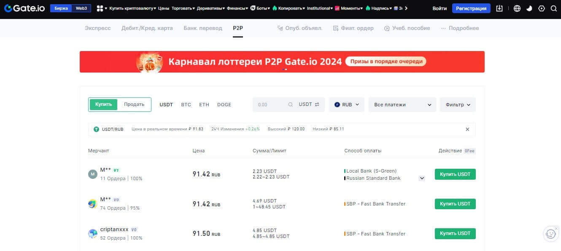Expand payment methods for first merchant
This screenshot has height=251, width=561.
pos(421,178)
